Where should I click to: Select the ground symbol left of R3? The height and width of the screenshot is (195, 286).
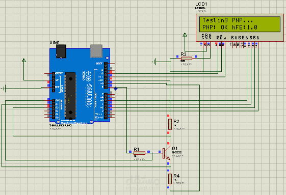(154, 62)
